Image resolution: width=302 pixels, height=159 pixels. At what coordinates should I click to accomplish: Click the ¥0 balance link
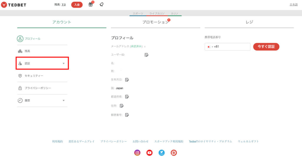pyautogui.click(x=64, y=5)
